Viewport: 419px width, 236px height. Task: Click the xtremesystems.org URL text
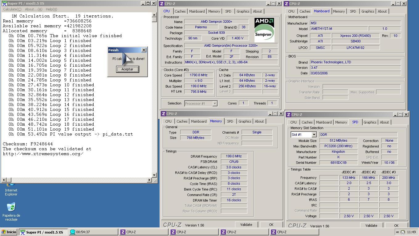pyautogui.click(x=43, y=154)
